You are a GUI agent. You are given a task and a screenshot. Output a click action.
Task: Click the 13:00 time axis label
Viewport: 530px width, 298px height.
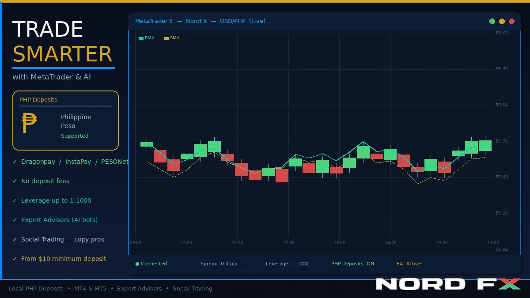[340, 243]
